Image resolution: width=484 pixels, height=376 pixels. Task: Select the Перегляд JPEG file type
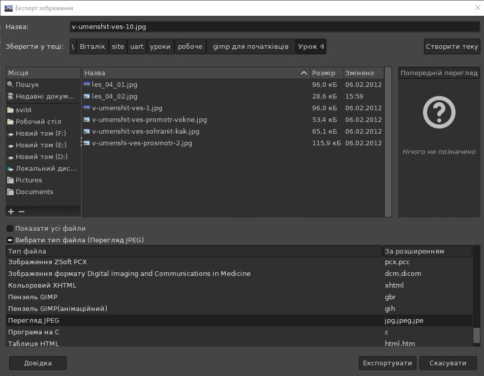pyautogui.click(x=239, y=321)
